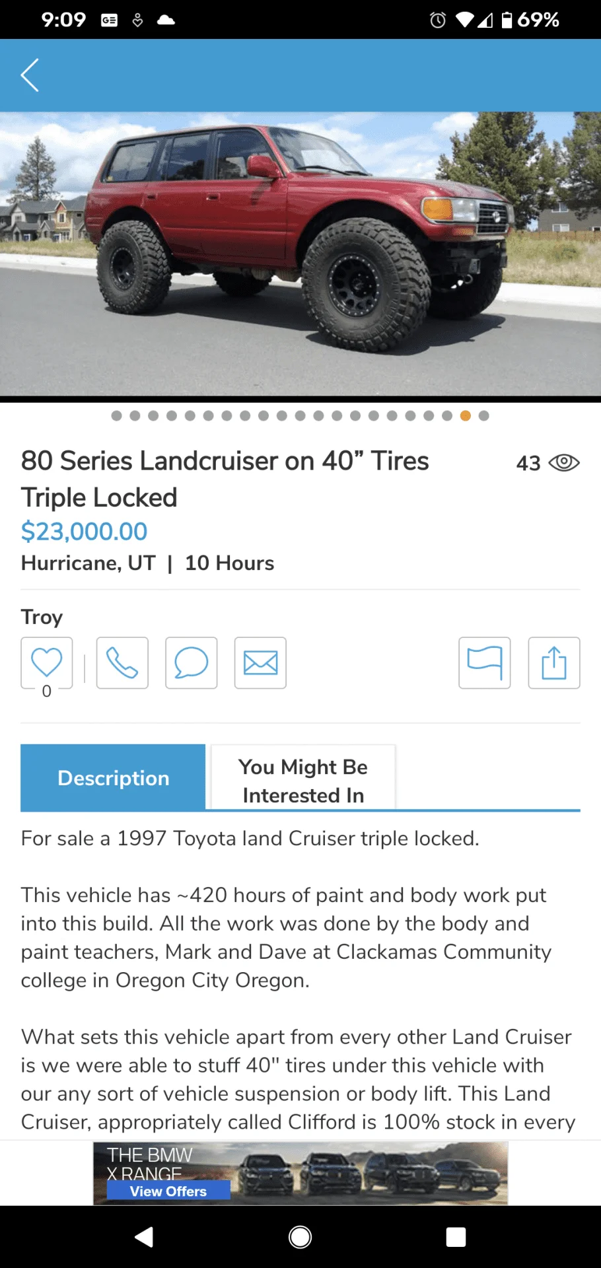Open chat with the seller
This screenshot has width=601, height=1268.
pyautogui.click(x=191, y=662)
